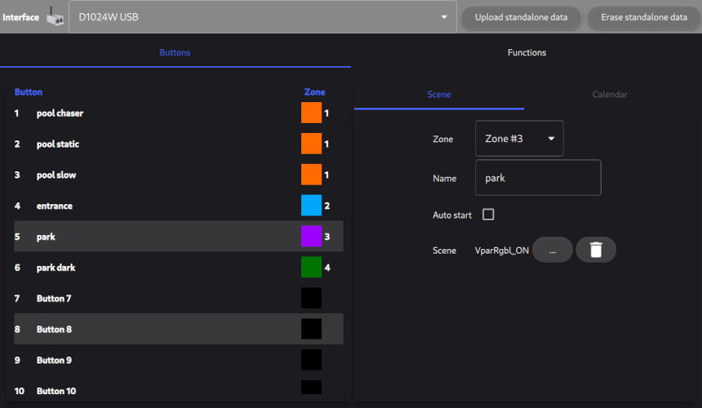The image size is (702, 408).
Task: Click the trash icon to delete scene
Action: point(596,250)
